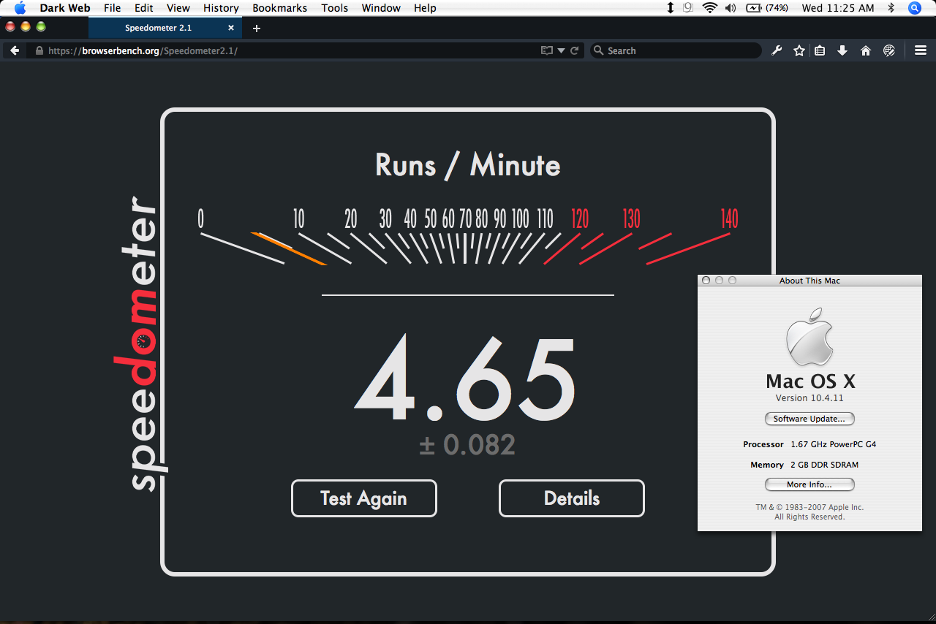Go back with the back arrow
The width and height of the screenshot is (936, 624).
[x=15, y=50]
